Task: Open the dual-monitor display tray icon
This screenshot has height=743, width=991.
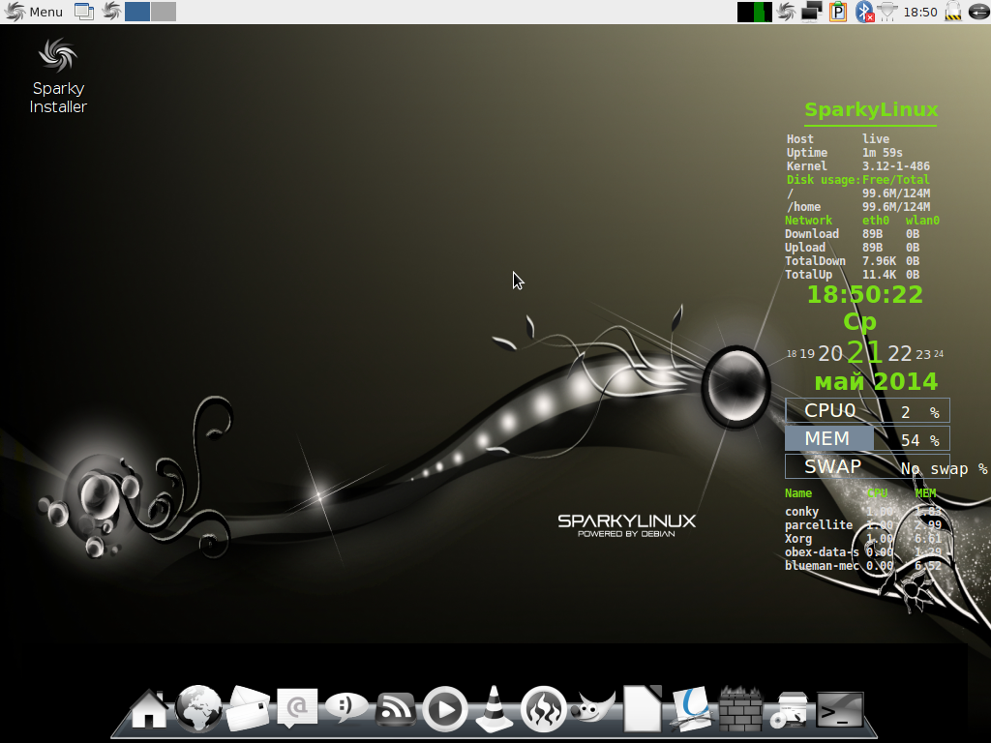Action: pos(812,12)
